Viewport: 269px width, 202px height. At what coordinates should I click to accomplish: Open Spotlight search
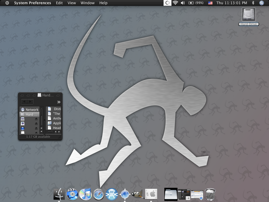[x=261, y=3]
